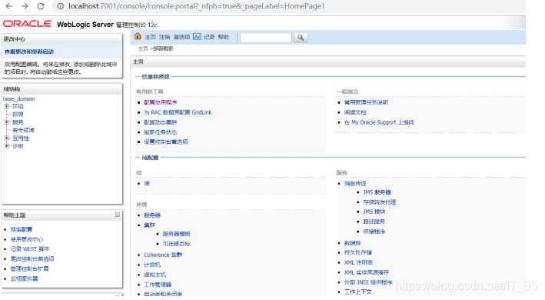Open 使用更改中心 help topic
The height and width of the screenshot is (300, 545).
pyautogui.click(x=27, y=239)
